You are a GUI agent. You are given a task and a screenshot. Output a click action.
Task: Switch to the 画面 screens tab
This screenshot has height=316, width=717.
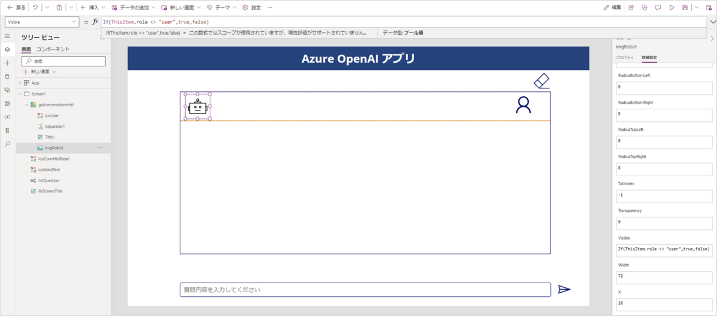click(26, 49)
